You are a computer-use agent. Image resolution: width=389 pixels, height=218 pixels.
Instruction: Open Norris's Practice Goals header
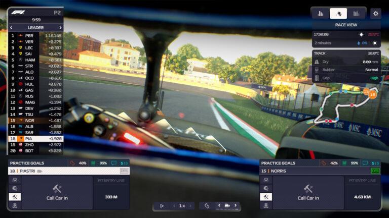click(278, 163)
